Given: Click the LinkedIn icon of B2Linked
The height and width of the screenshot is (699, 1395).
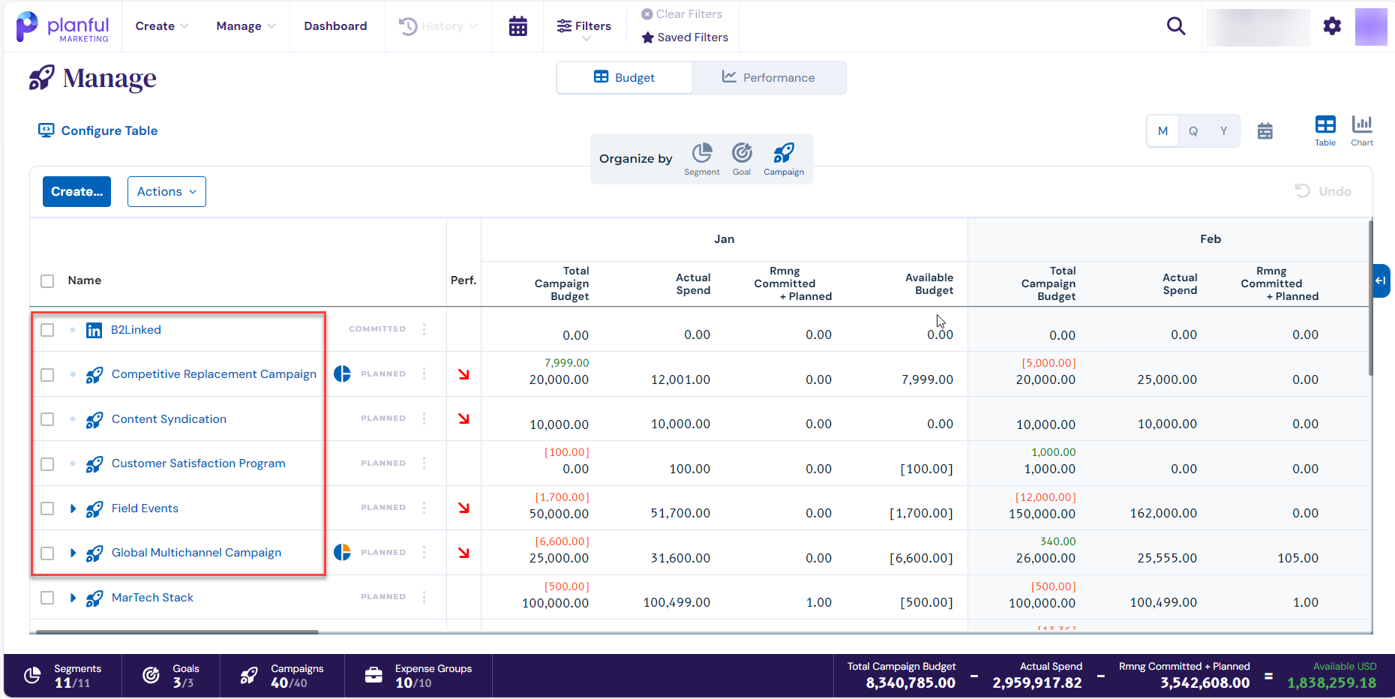Looking at the screenshot, I should (94, 330).
